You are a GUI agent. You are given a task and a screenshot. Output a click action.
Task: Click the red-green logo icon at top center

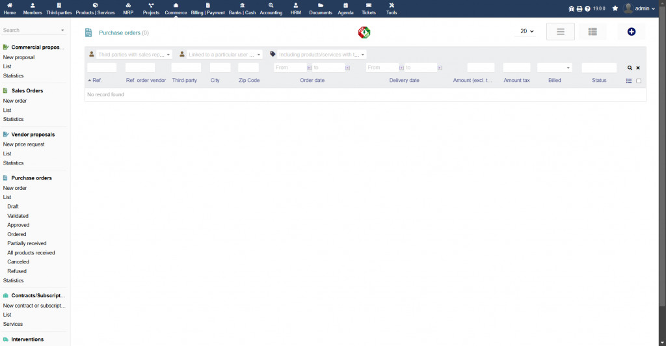tap(364, 33)
